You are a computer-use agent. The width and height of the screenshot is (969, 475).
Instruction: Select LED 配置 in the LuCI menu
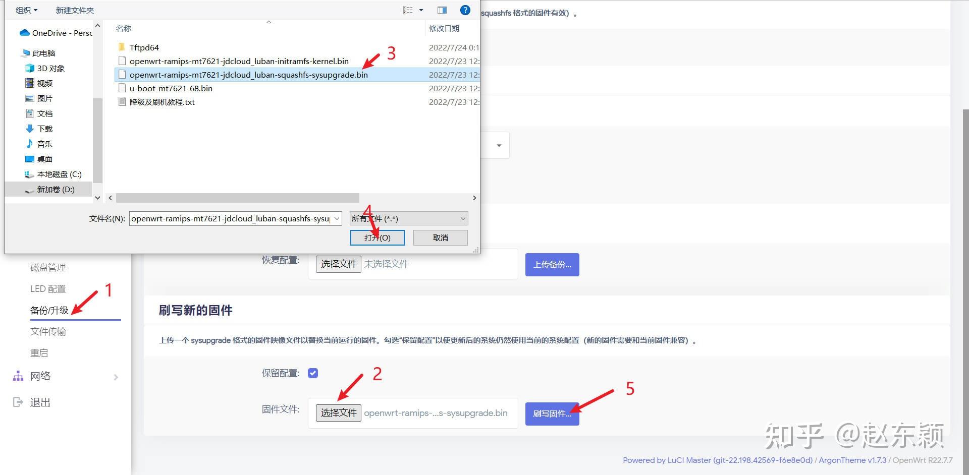point(48,288)
